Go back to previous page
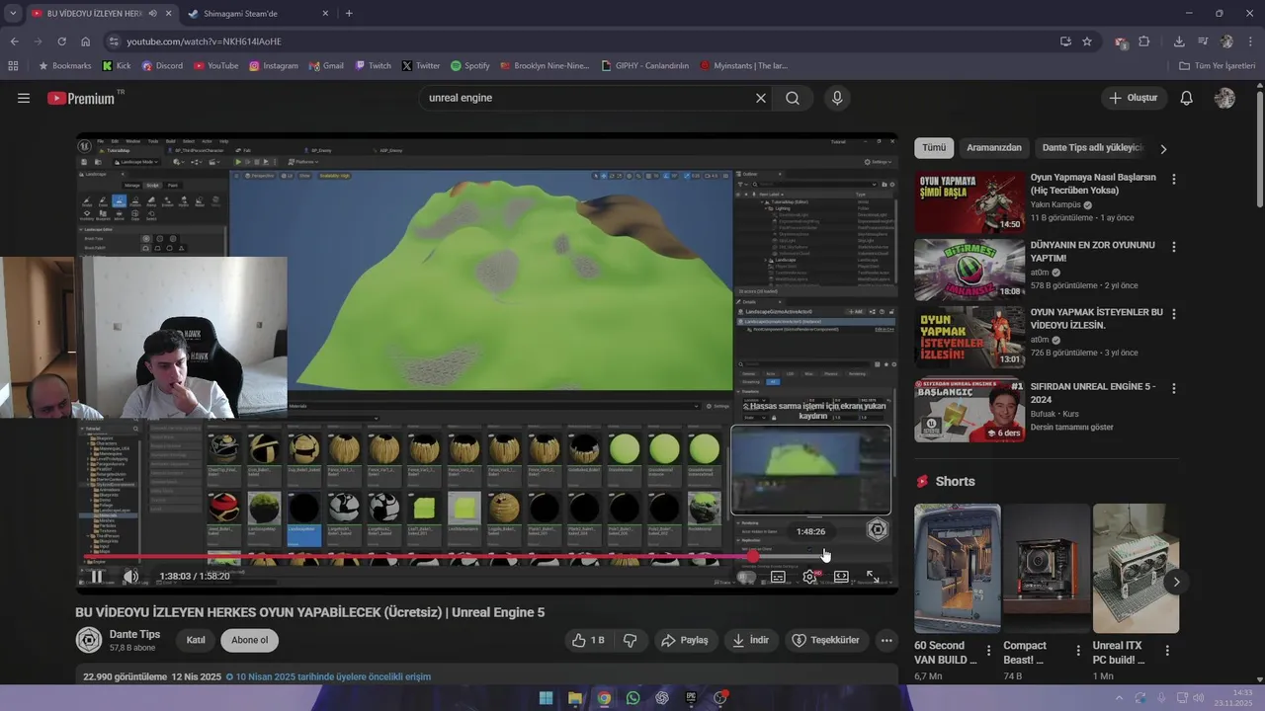Viewport: 1265px width, 711px height. coord(14,41)
